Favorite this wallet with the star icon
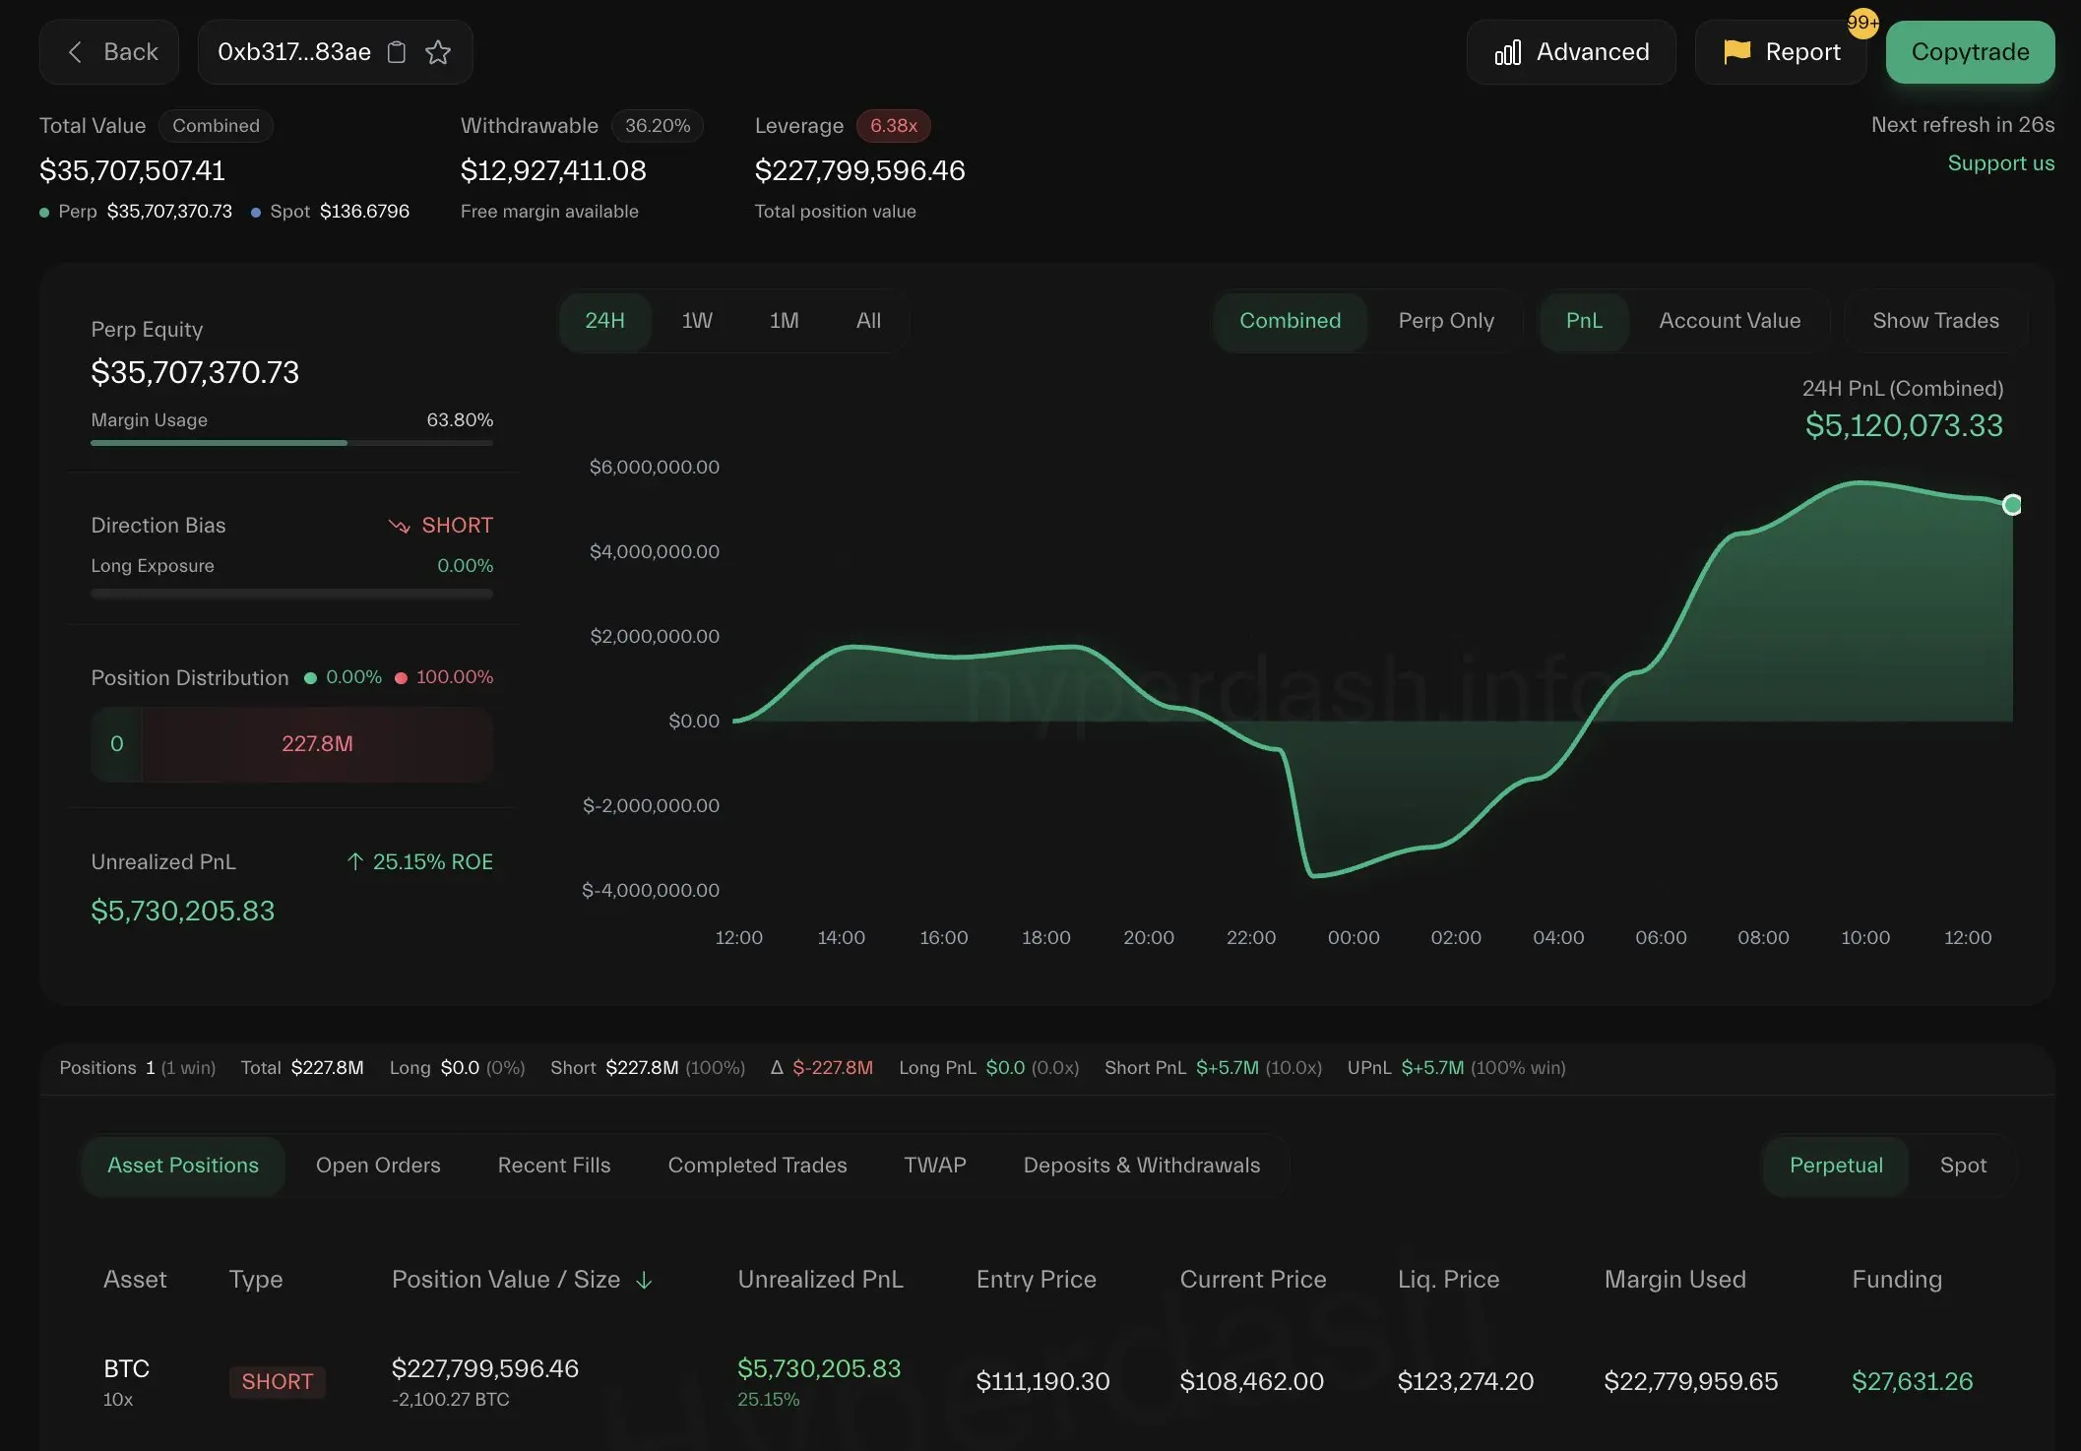The height and width of the screenshot is (1451, 2081). (439, 52)
